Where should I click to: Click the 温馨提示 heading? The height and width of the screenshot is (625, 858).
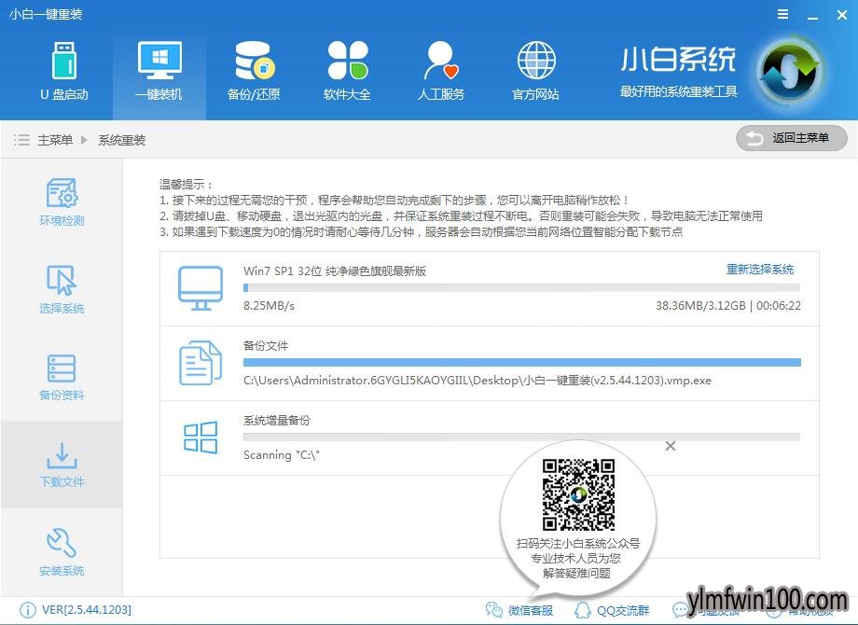click(186, 184)
